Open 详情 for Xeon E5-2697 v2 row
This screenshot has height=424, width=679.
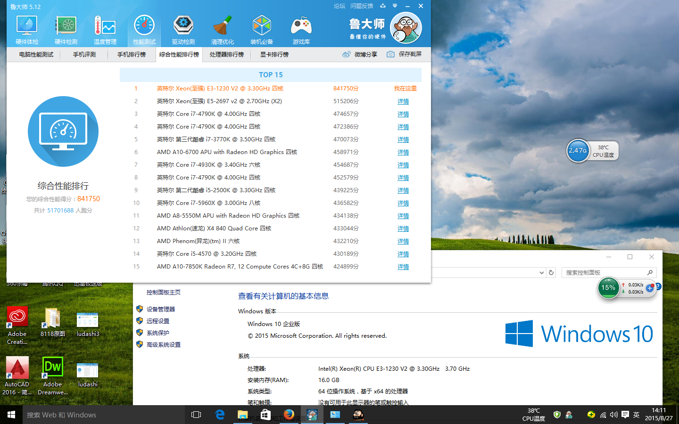point(403,101)
